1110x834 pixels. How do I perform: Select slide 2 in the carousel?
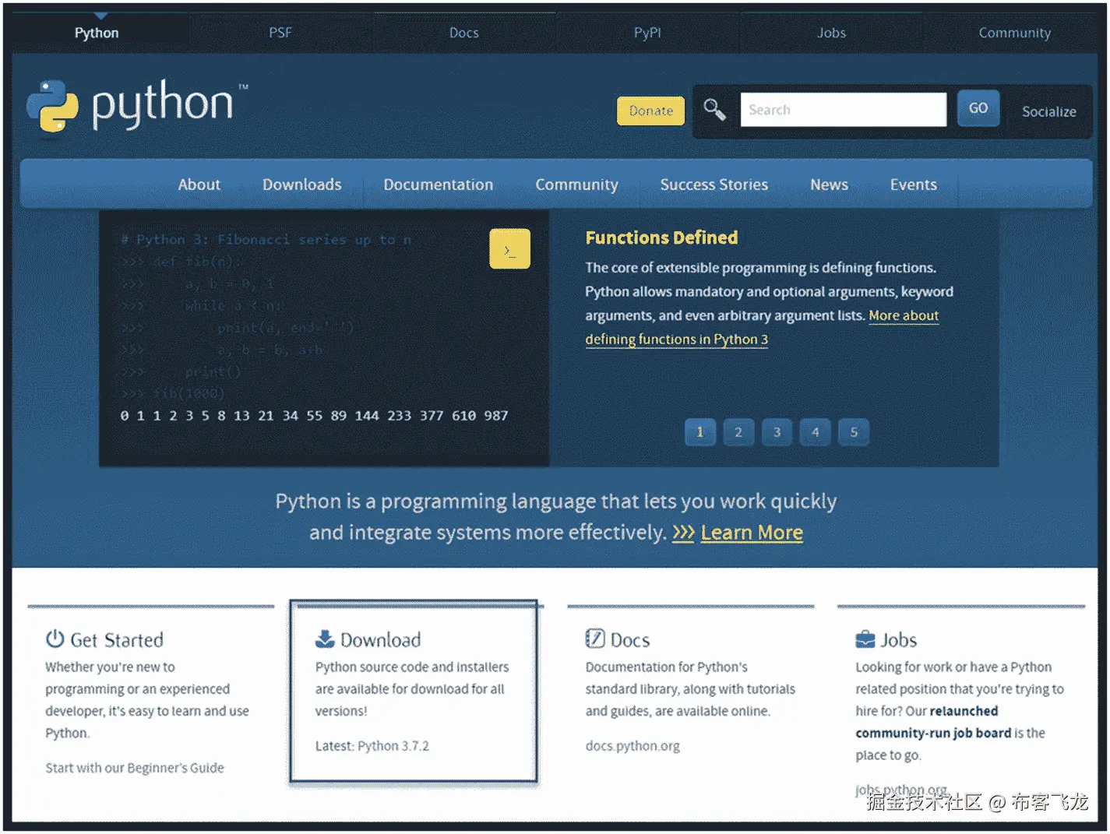(x=738, y=432)
